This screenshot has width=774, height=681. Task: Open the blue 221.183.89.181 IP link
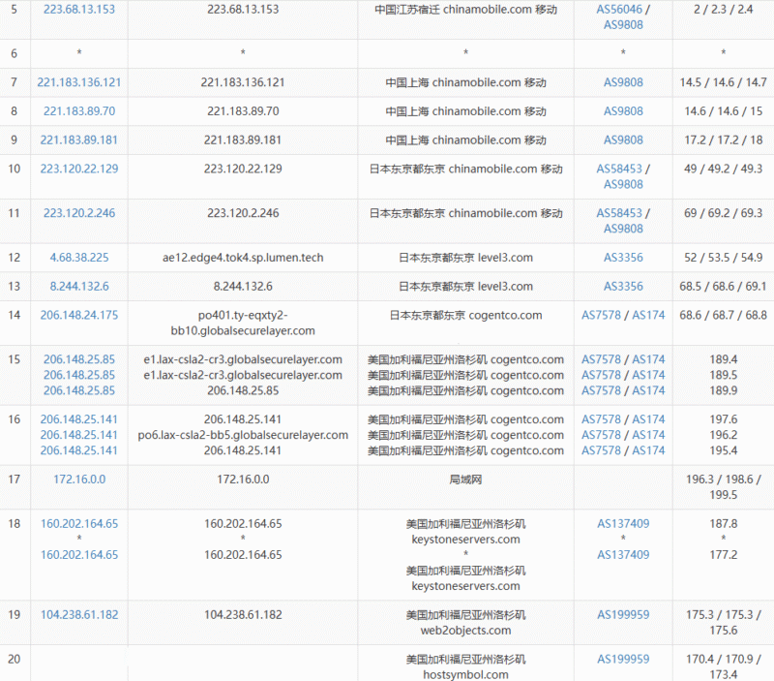pos(79,139)
